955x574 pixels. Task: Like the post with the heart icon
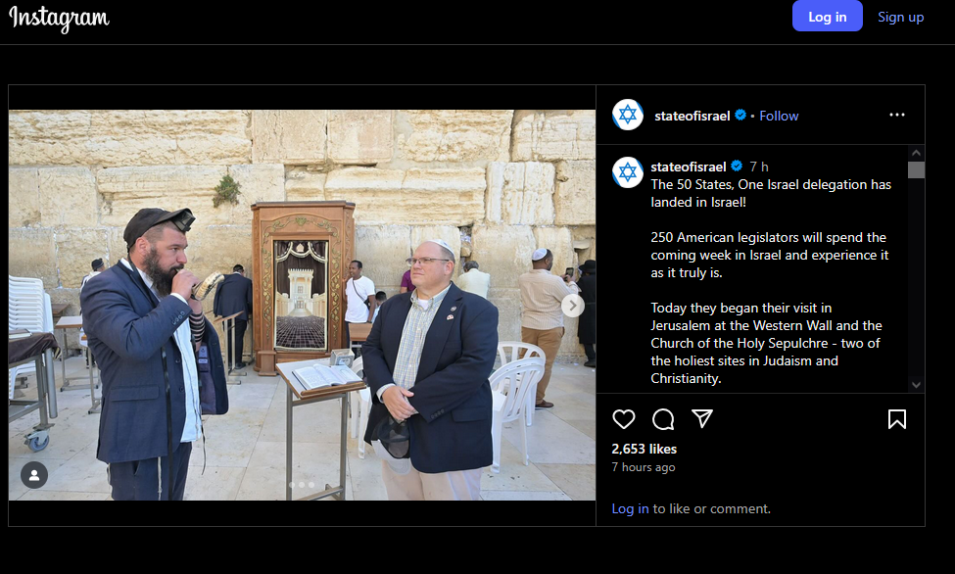click(623, 419)
